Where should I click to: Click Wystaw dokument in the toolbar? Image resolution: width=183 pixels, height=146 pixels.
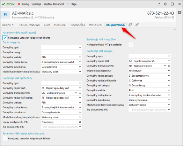coord(54,4)
